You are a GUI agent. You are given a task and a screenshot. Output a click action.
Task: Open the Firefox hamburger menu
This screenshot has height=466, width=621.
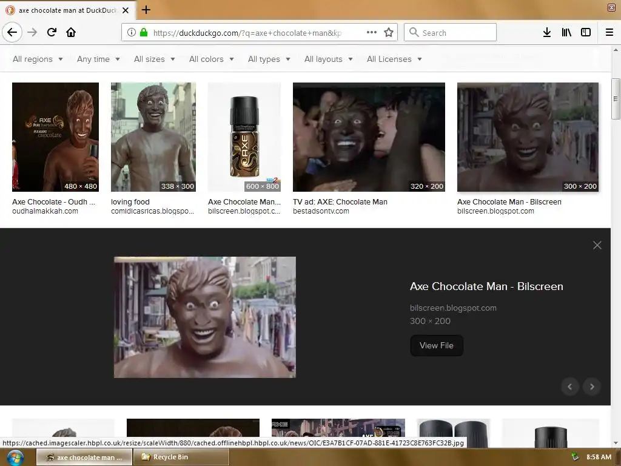pyautogui.click(x=609, y=33)
